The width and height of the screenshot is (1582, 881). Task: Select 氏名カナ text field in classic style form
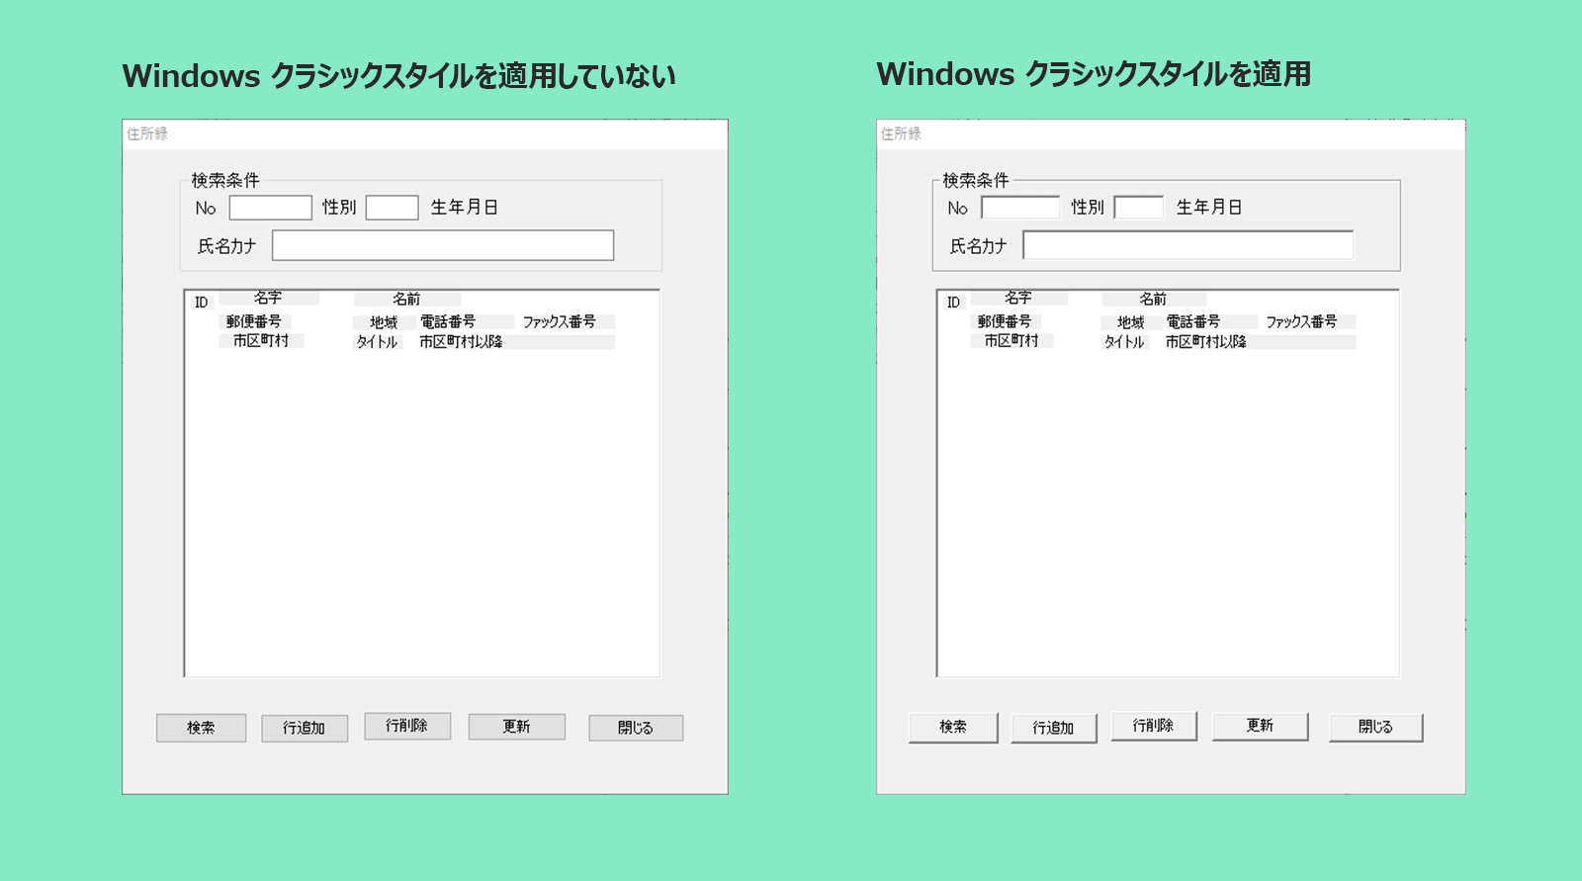click(x=1187, y=245)
